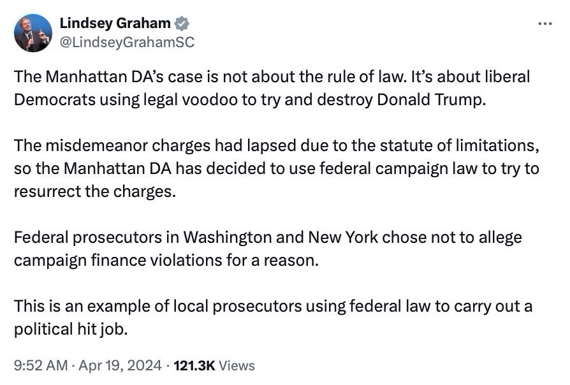
Task: Open the three-dot more options menu
Action: click(x=544, y=24)
